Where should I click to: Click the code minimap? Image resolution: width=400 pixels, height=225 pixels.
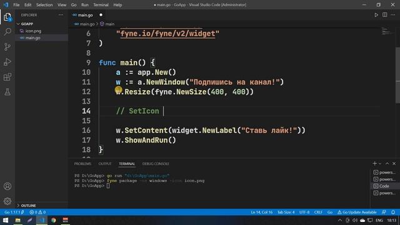point(387,31)
